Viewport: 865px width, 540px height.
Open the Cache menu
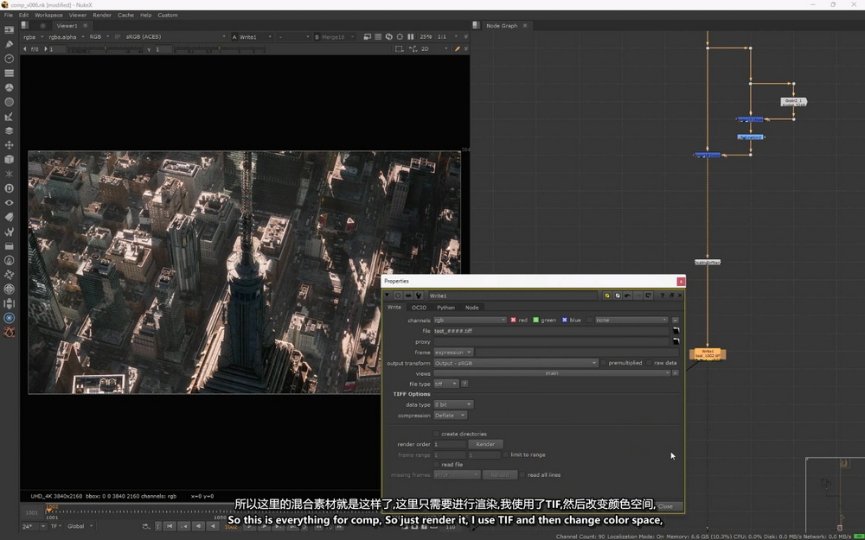pos(125,15)
